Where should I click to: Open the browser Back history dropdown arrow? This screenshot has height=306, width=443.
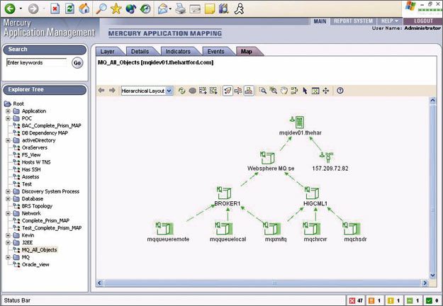(x=21, y=8)
